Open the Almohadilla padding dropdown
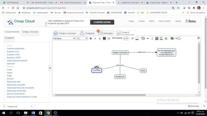The image size is (207, 116). click(126, 38)
